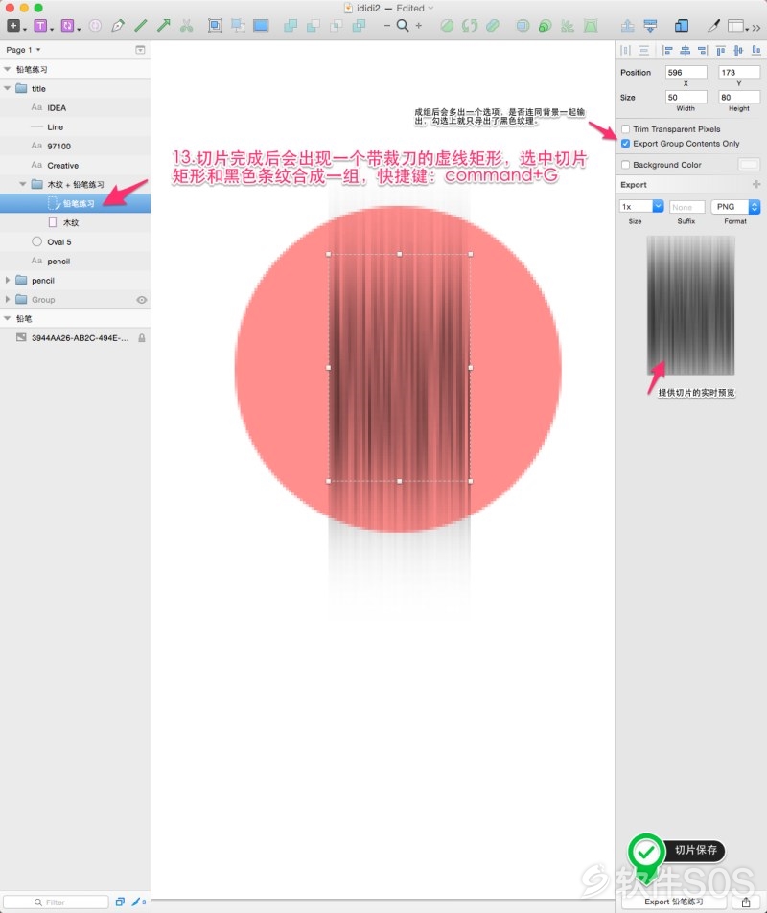The height and width of the screenshot is (913, 767).
Task: Share the export via share icon
Action: [x=746, y=902]
